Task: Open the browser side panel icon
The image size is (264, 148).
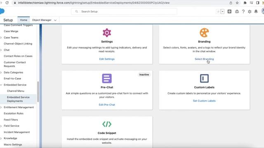Action: 257,3
